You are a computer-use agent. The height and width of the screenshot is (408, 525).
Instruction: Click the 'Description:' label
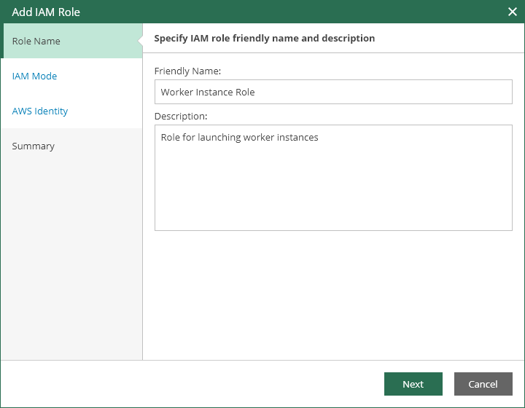pyautogui.click(x=181, y=116)
